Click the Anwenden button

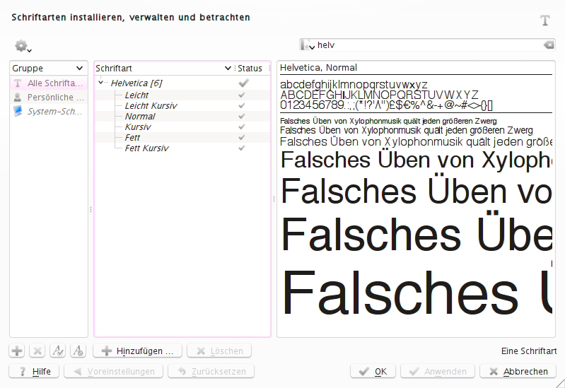pos(438,372)
